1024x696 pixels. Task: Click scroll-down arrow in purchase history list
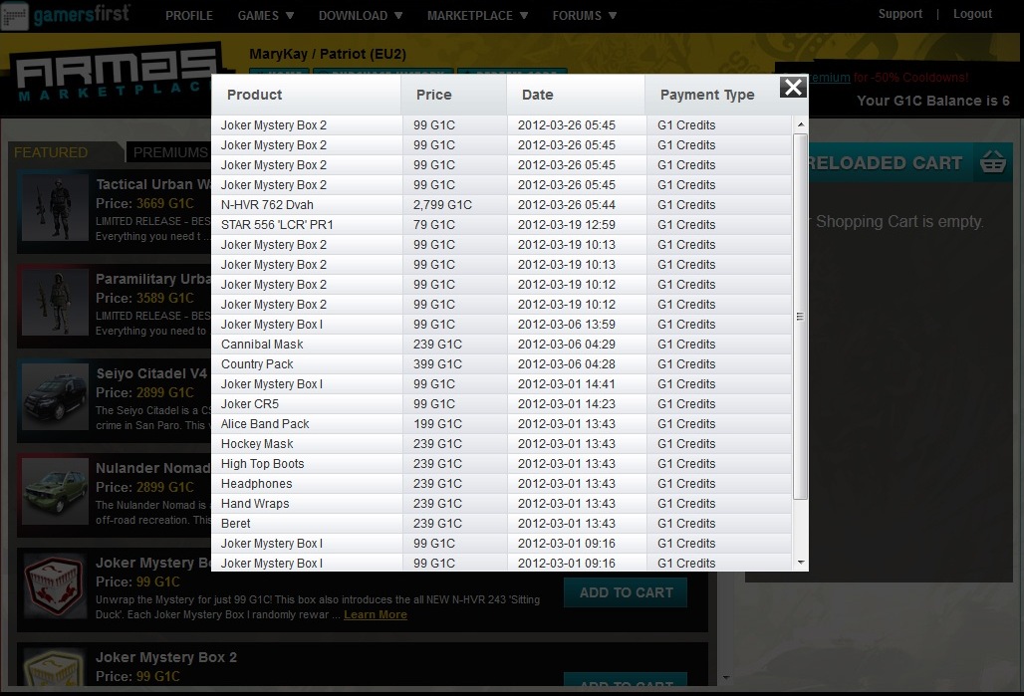[800, 563]
